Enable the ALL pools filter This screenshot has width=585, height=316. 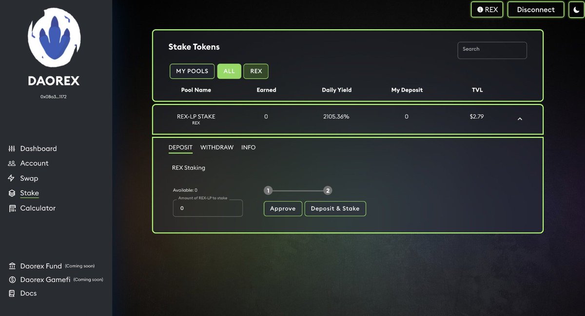click(229, 71)
